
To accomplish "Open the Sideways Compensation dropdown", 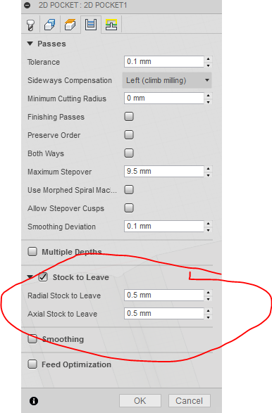I will coord(167,80).
